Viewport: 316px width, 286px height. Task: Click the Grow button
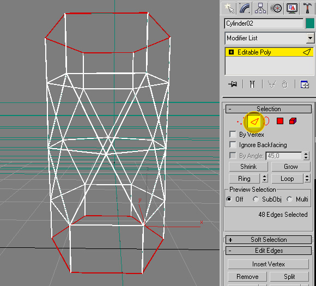point(290,167)
